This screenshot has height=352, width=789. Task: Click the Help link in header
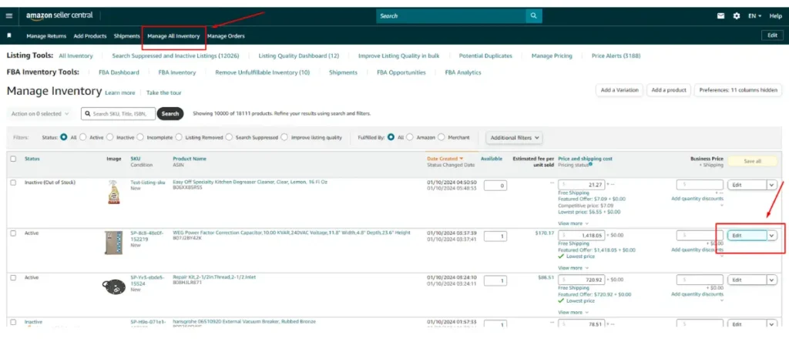[x=775, y=16]
